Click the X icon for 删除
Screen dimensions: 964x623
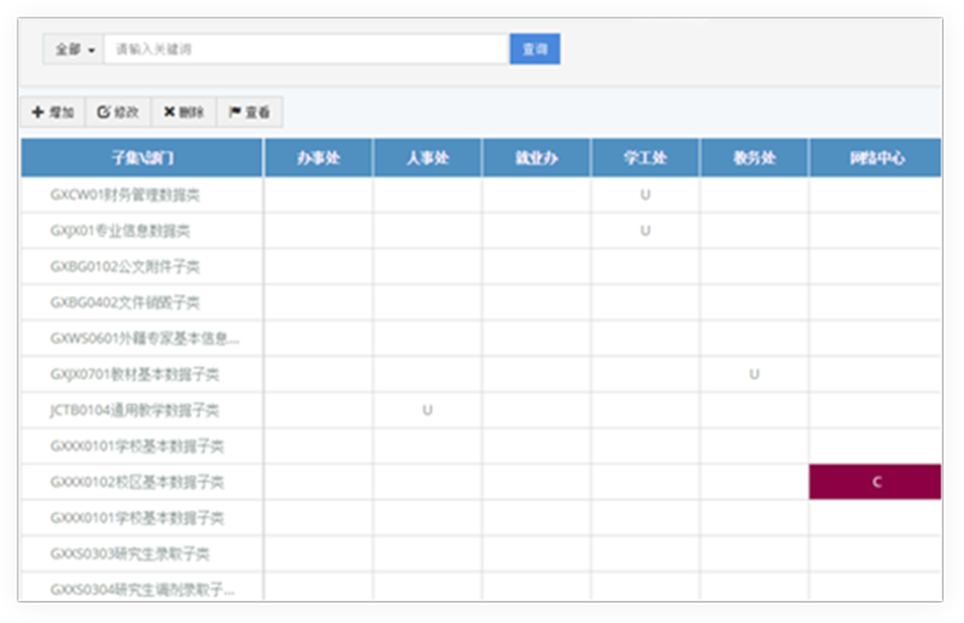169,112
